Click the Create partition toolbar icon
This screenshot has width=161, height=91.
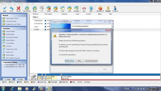[x=42, y=9]
